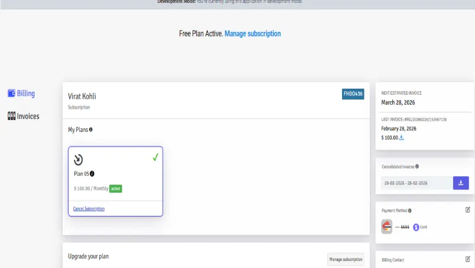Click the Stripe card icon

416,227
